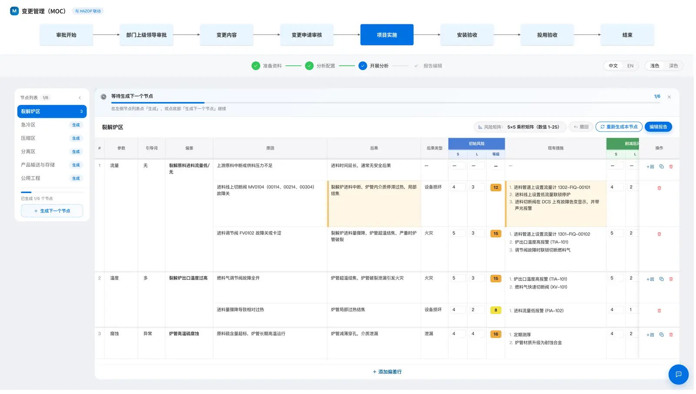Generate the 产品输送与存储 node
This screenshot has width=696, height=394.
(x=76, y=165)
